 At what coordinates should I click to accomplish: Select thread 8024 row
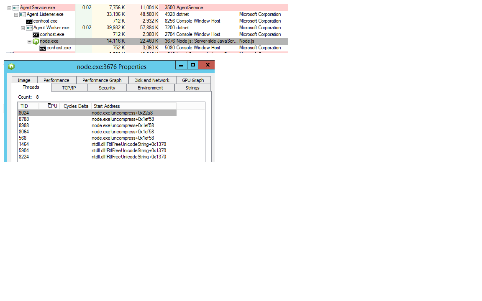[97, 113]
